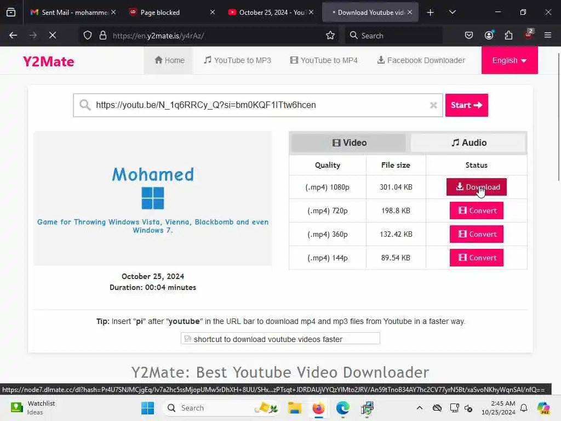The image size is (561, 421).
Task: Click the Firefox Search box
Action: point(393,36)
